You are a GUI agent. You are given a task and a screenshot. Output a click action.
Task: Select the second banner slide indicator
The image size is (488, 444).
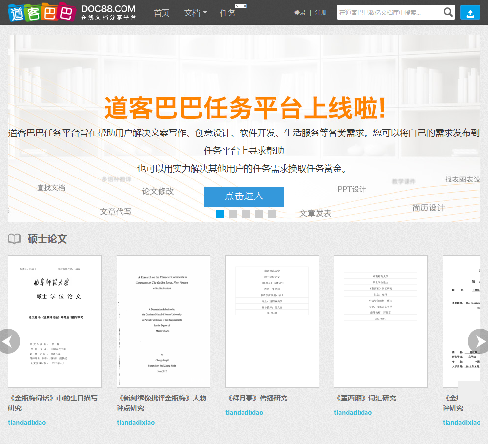tap(233, 214)
